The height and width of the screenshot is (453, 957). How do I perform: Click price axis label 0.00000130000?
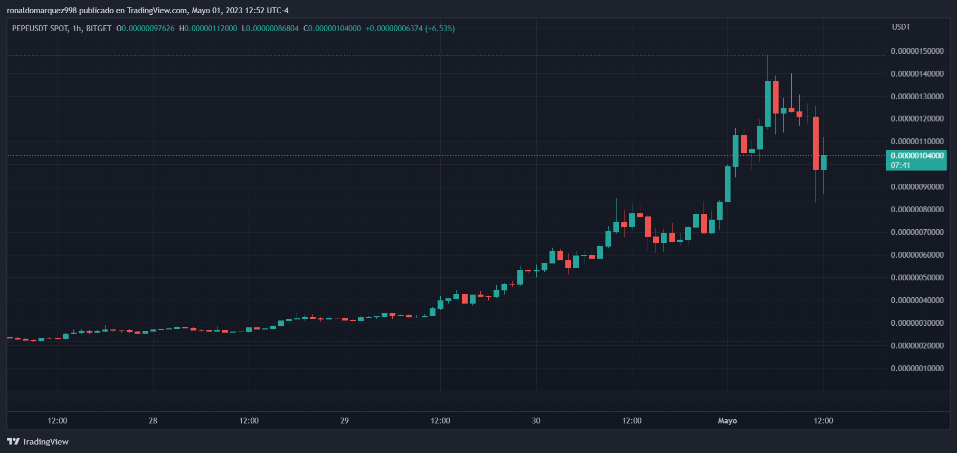(917, 97)
